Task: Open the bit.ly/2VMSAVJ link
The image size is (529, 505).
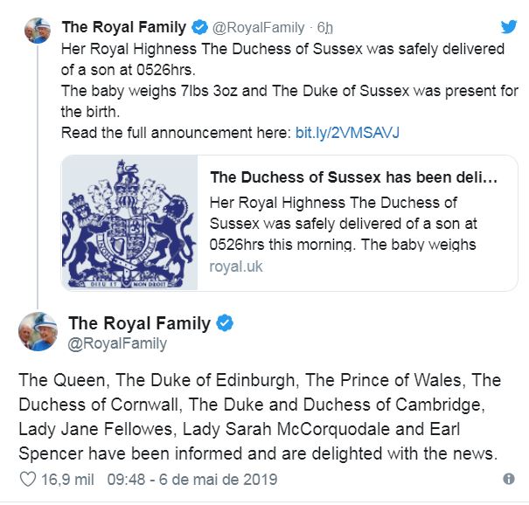Action: pos(347,133)
